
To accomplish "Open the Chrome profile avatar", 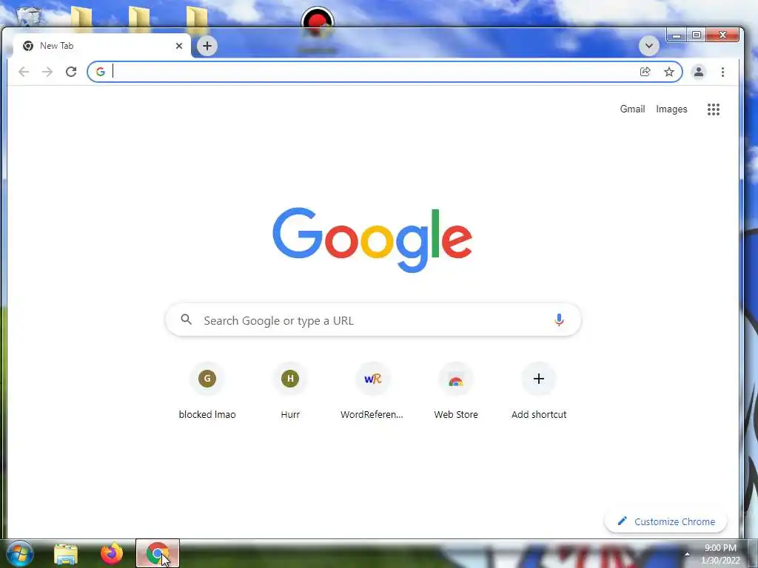I will point(699,72).
